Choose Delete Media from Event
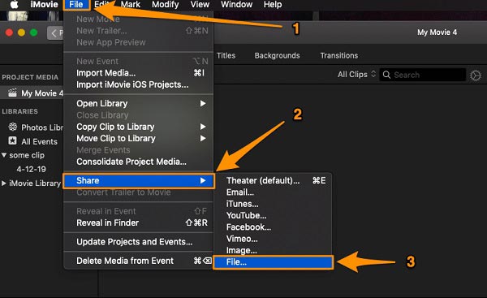 click(x=139, y=261)
